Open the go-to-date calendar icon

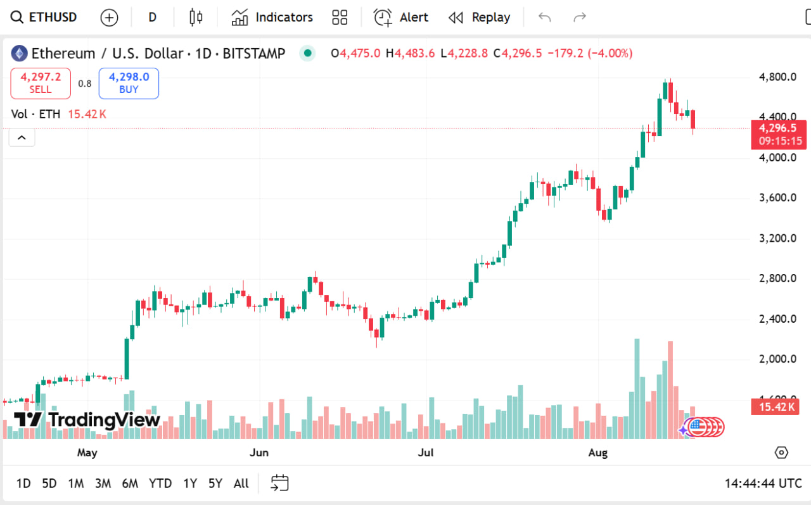click(279, 483)
